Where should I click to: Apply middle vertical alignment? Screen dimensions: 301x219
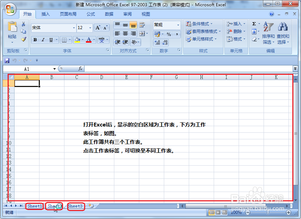pos(125,25)
